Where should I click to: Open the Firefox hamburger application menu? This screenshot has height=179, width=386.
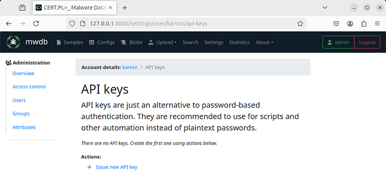pos(377,24)
